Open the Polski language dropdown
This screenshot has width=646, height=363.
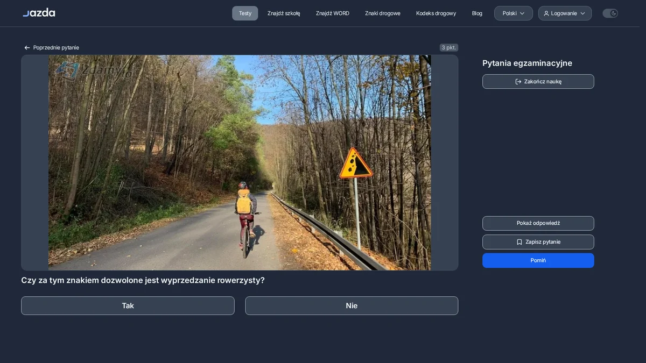click(x=514, y=13)
